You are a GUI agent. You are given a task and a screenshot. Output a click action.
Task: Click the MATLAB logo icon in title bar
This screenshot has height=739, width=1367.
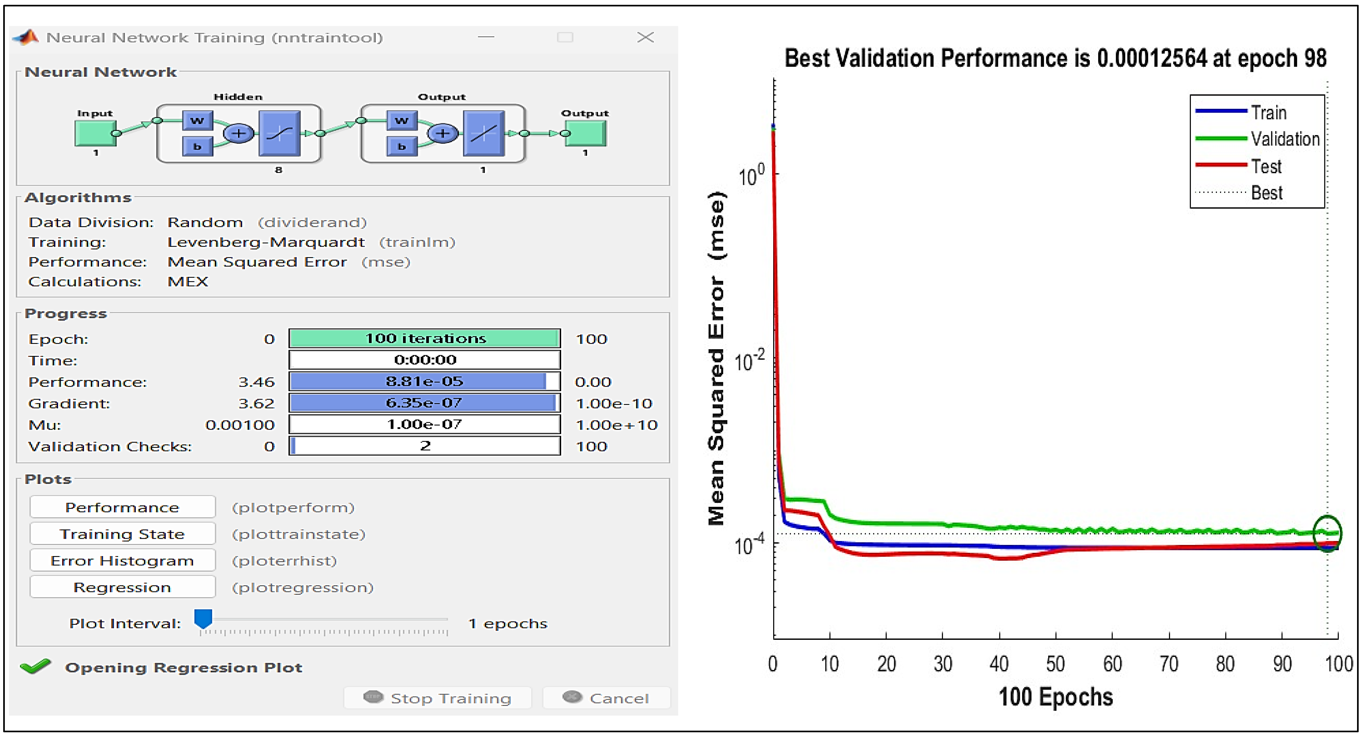pos(25,37)
